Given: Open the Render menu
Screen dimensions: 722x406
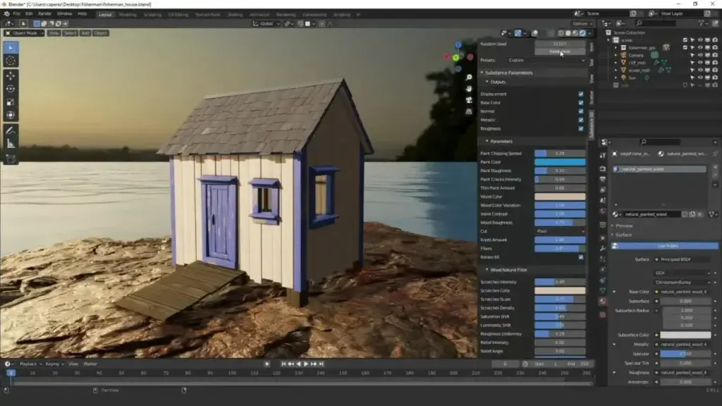Looking at the screenshot, I should (x=44, y=13).
